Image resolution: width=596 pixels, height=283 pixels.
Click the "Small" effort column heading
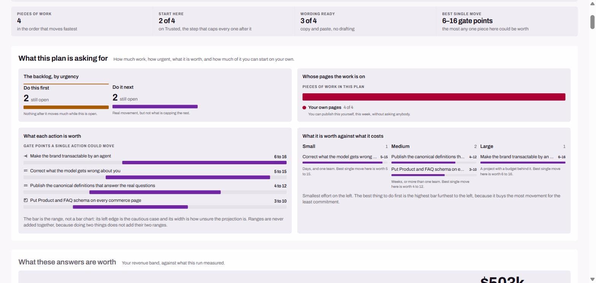(309, 146)
